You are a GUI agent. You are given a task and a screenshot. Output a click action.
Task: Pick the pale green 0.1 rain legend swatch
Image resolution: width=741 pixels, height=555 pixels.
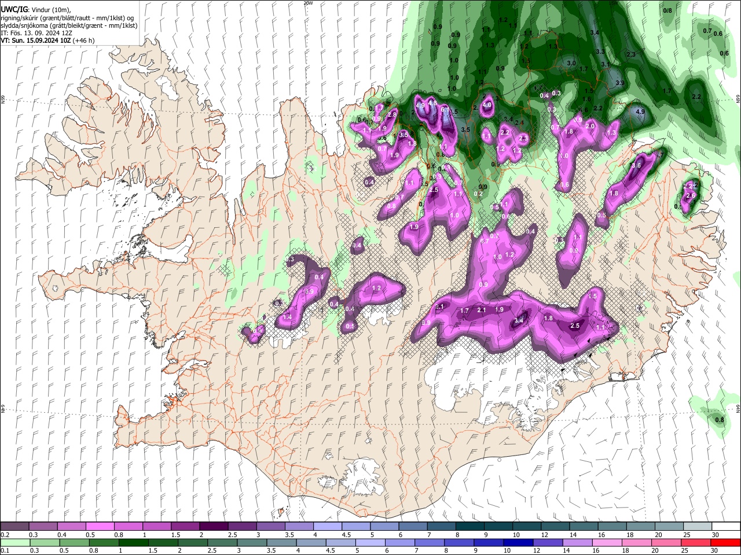(15, 542)
